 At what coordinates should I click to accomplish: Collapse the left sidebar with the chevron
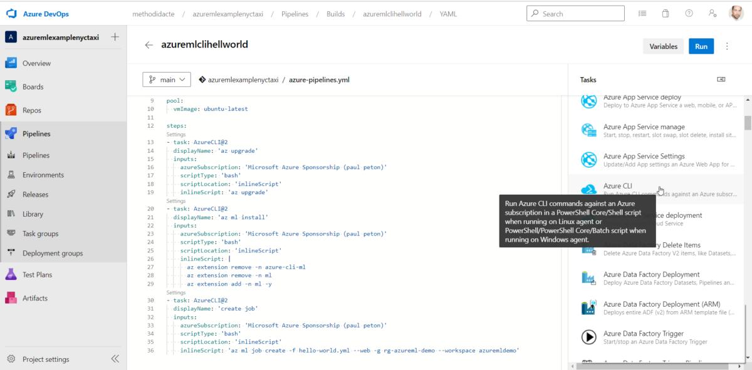(115, 359)
